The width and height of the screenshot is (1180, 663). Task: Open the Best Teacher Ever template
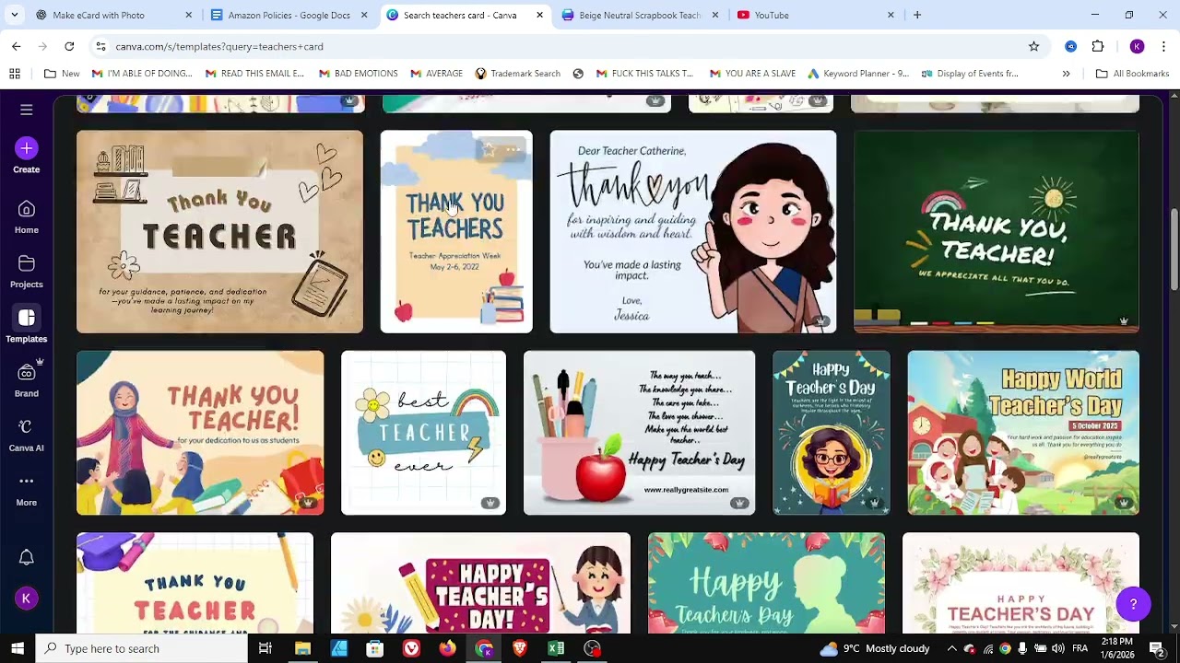click(423, 433)
